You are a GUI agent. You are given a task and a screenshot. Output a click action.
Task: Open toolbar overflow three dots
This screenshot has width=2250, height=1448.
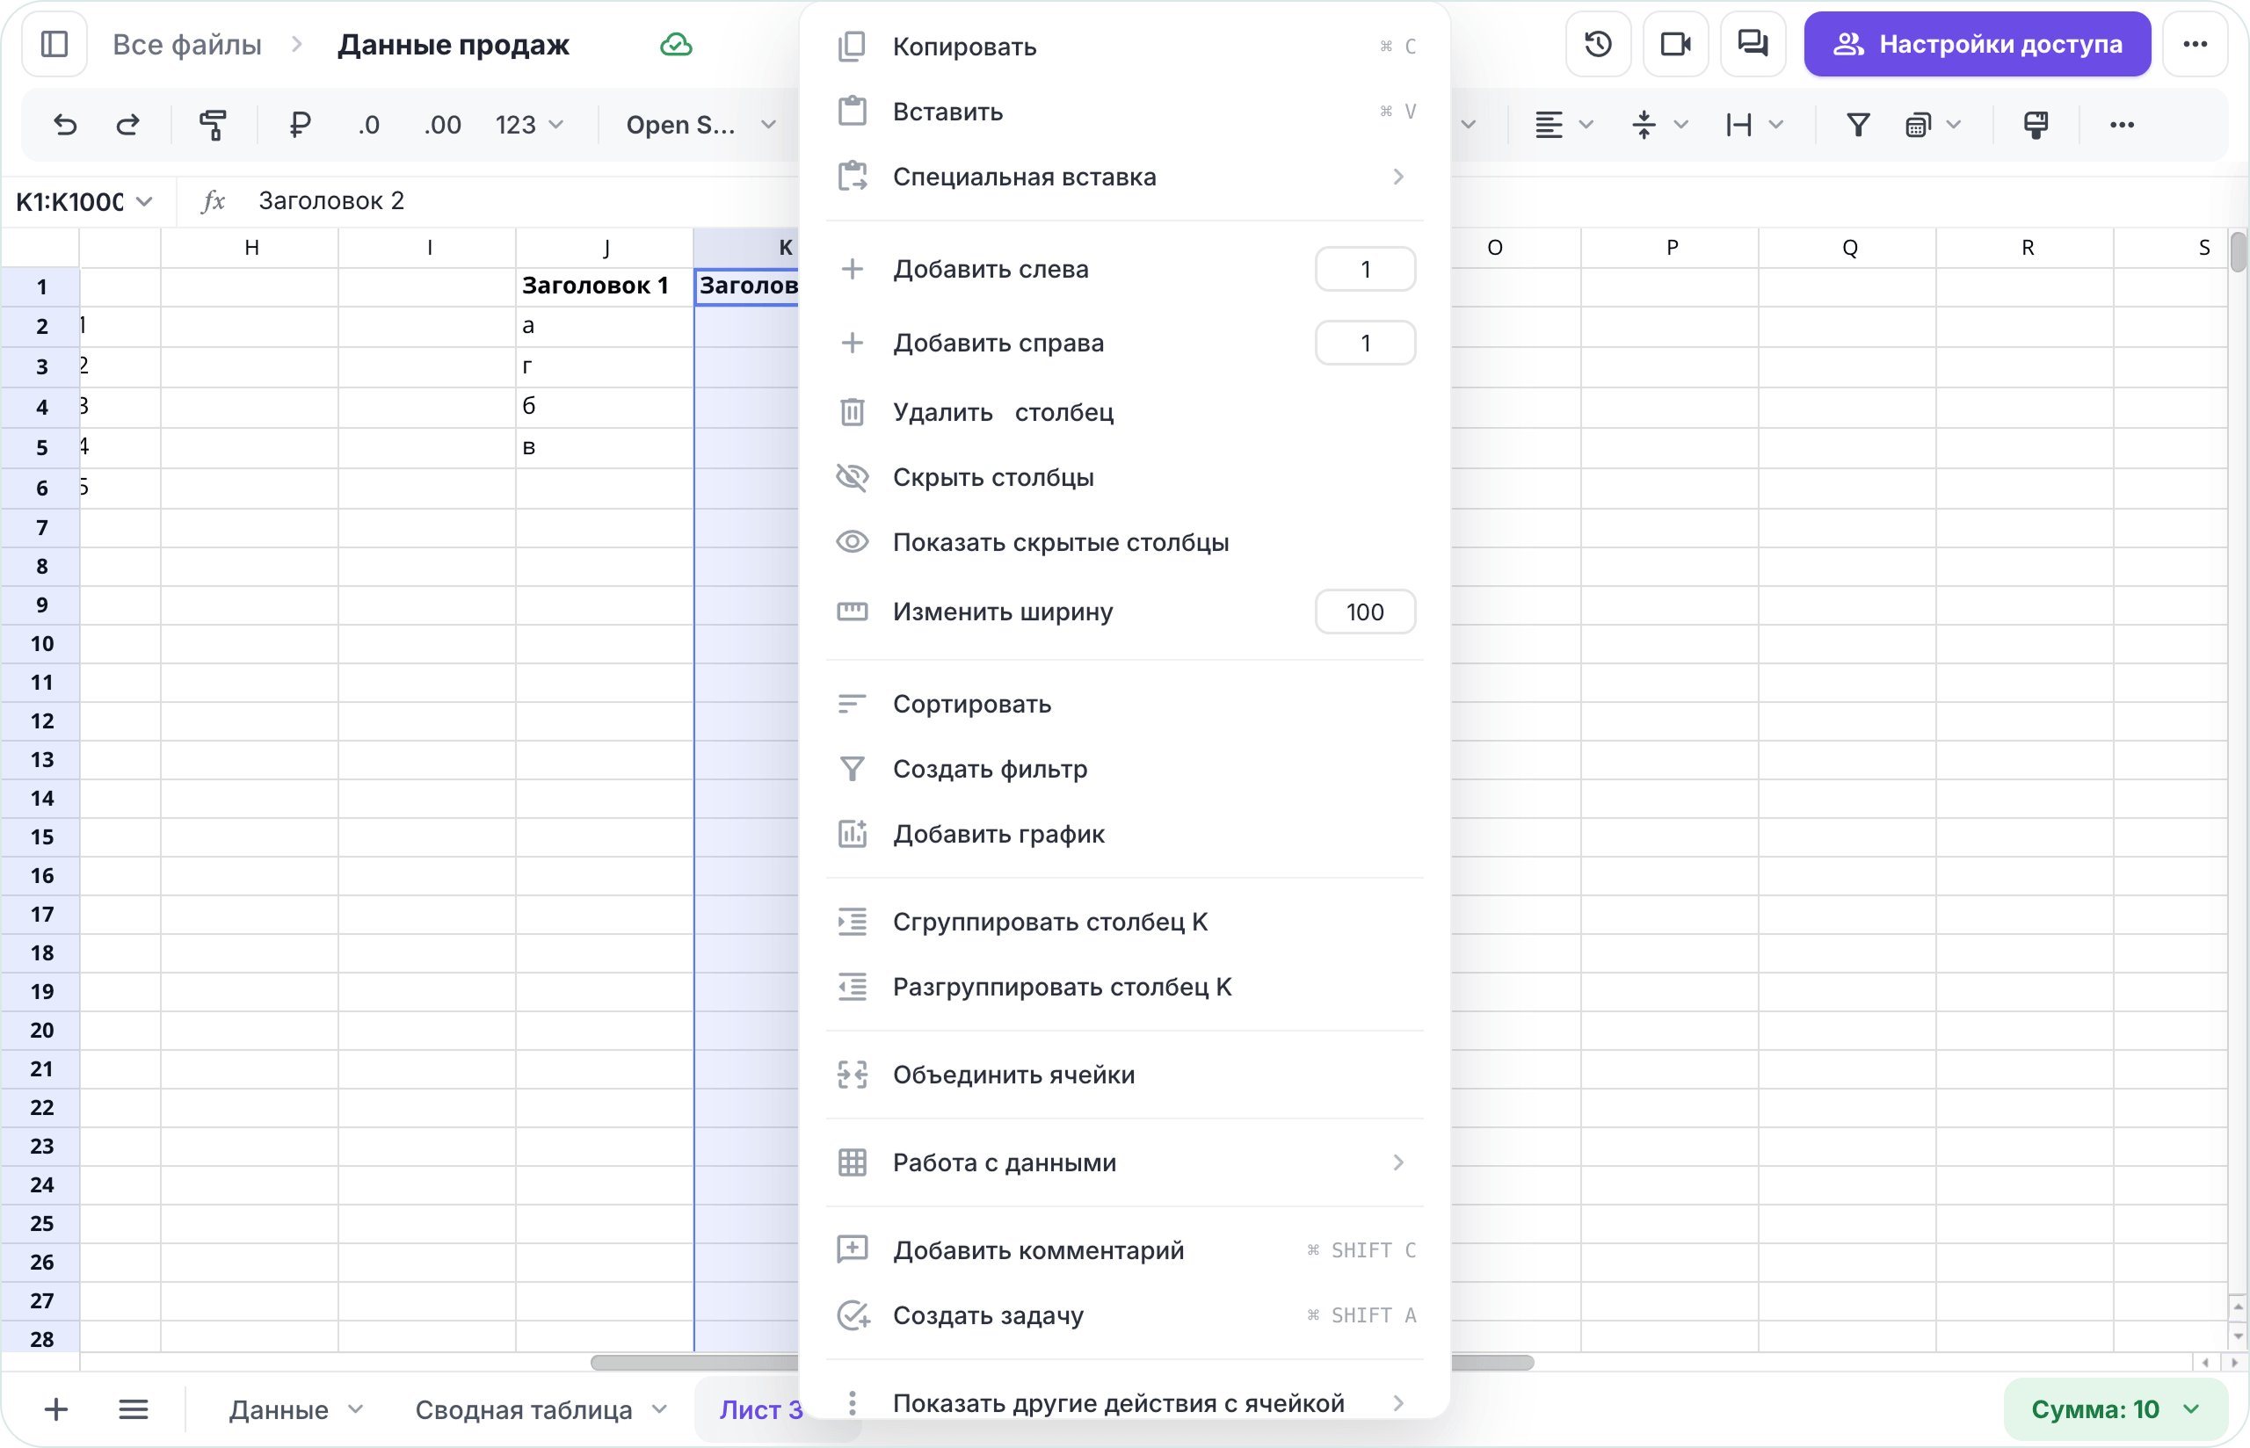click(2123, 125)
